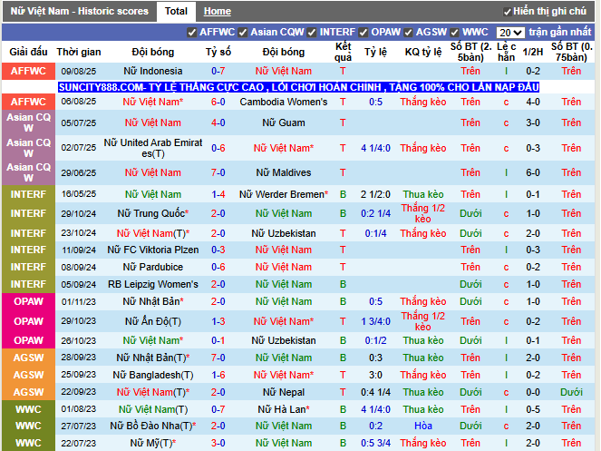Select the Cambodia Women's team name
The height and width of the screenshot is (451, 601).
284,102
